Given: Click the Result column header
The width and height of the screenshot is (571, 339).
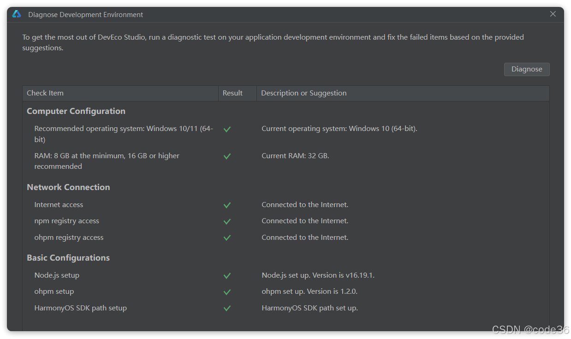Looking at the screenshot, I should pyautogui.click(x=232, y=93).
